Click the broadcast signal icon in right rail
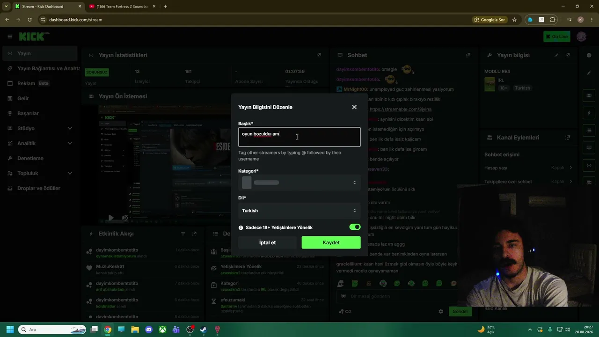Image resolution: width=599 pixels, height=337 pixels. click(589, 165)
